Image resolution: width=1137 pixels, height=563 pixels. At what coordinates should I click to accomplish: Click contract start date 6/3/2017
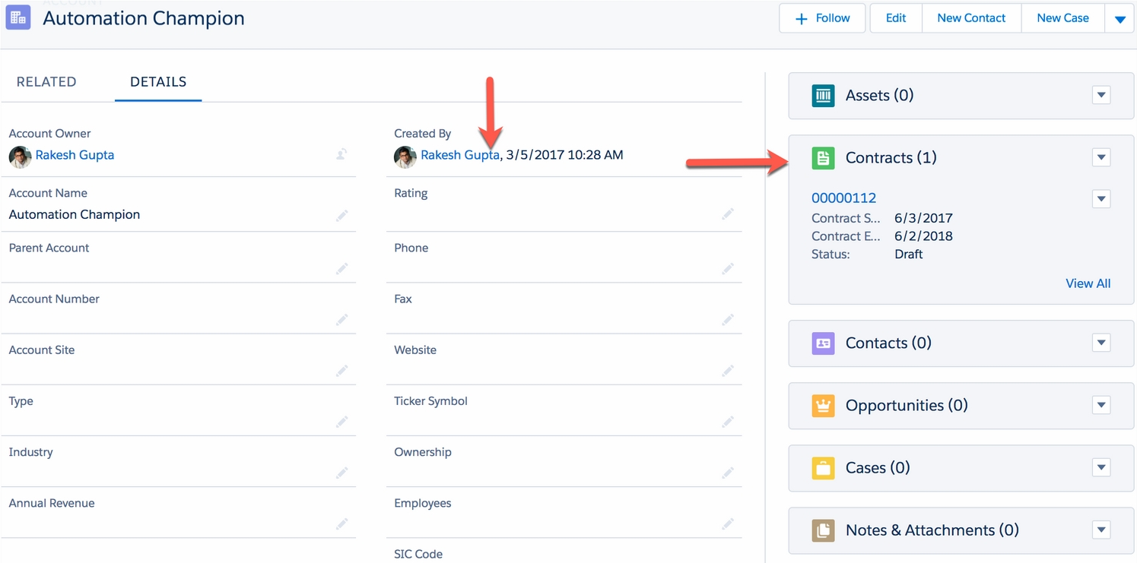click(x=923, y=218)
